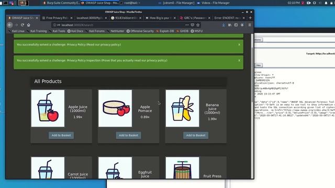Open Firefox downloads arrow icon
Screen dimensions: 335x188
tap(224, 25)
